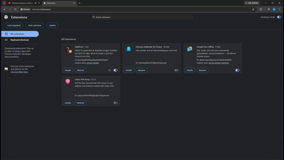Open the extensions puzzle menu in toolbar

click(x=261, y=10)
